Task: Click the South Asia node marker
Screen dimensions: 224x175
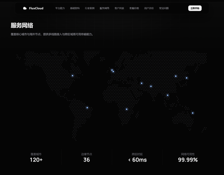Action: [151, 86]
